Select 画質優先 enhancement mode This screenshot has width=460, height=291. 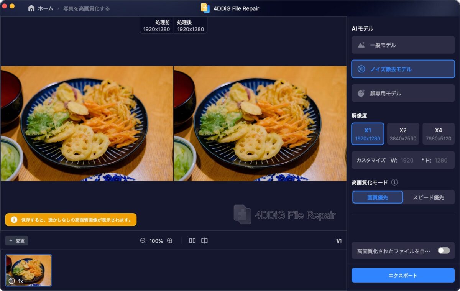[378, 197]
